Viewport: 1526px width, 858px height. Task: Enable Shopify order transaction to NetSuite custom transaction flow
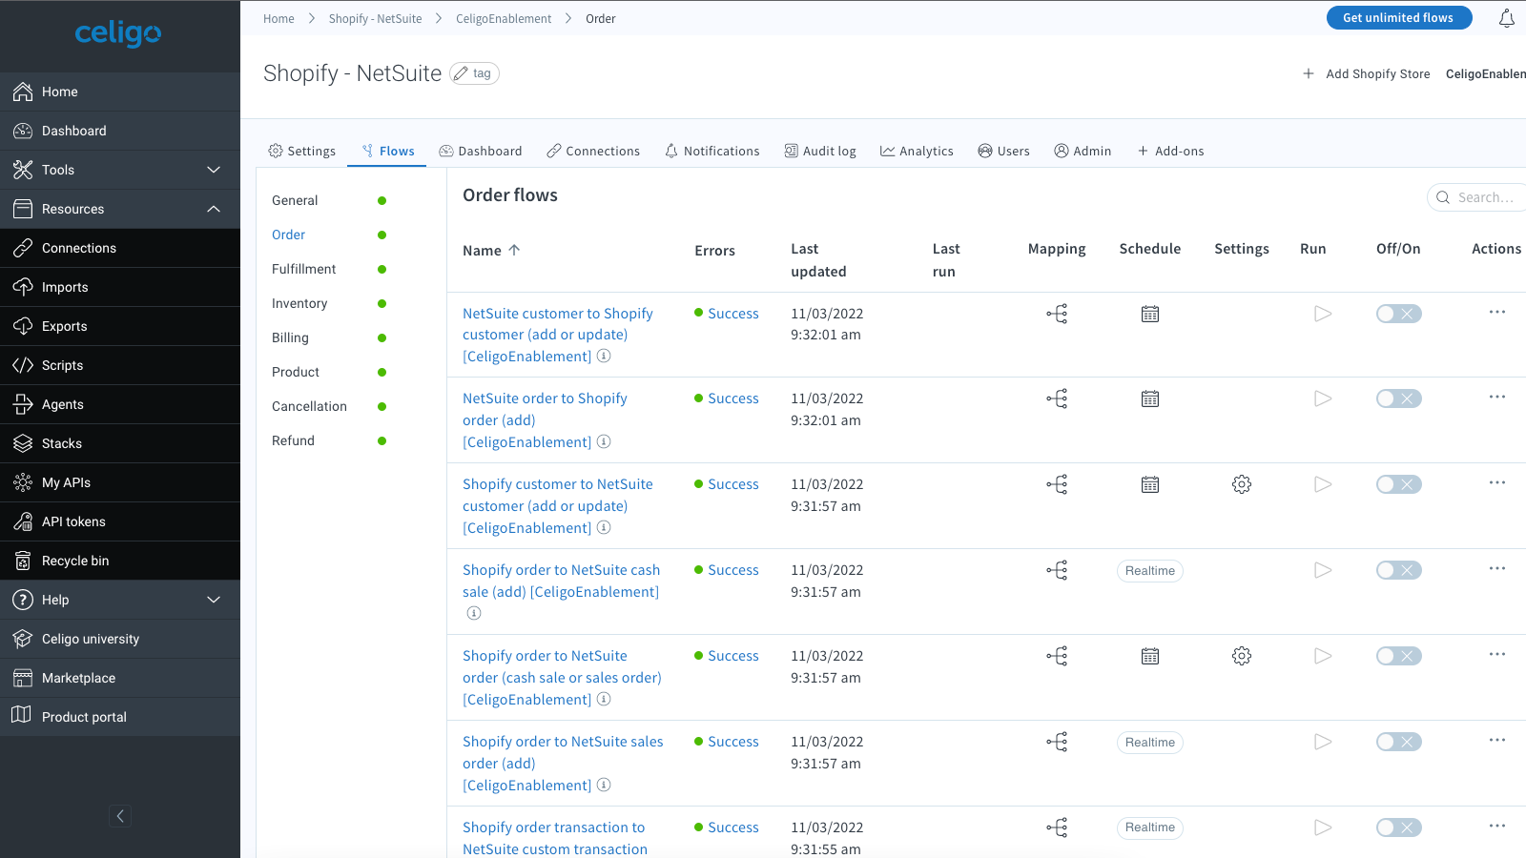click(x=1398, y=827)
